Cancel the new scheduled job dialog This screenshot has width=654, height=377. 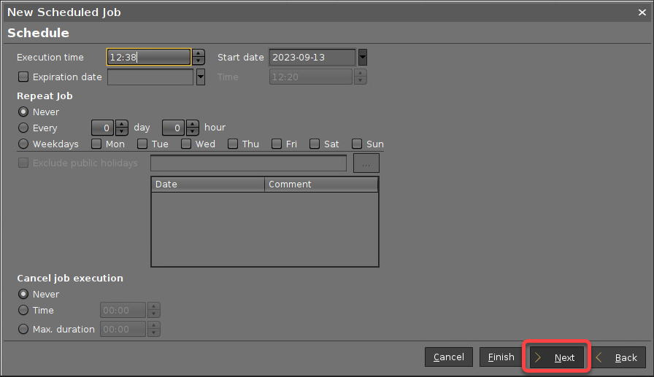(448, 357)
